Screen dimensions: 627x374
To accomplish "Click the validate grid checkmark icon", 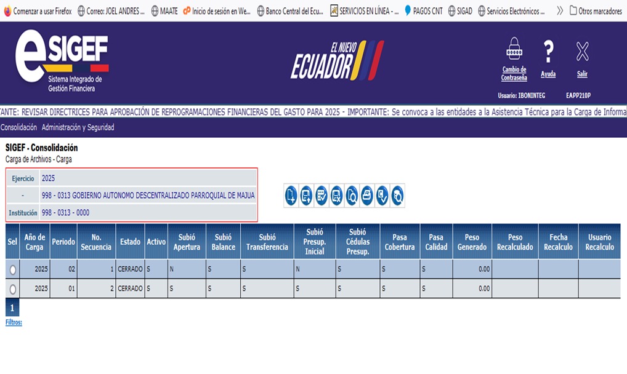I will 322,196.
